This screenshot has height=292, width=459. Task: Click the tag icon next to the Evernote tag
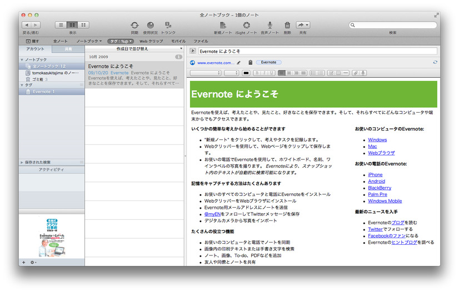coord(250,62)
